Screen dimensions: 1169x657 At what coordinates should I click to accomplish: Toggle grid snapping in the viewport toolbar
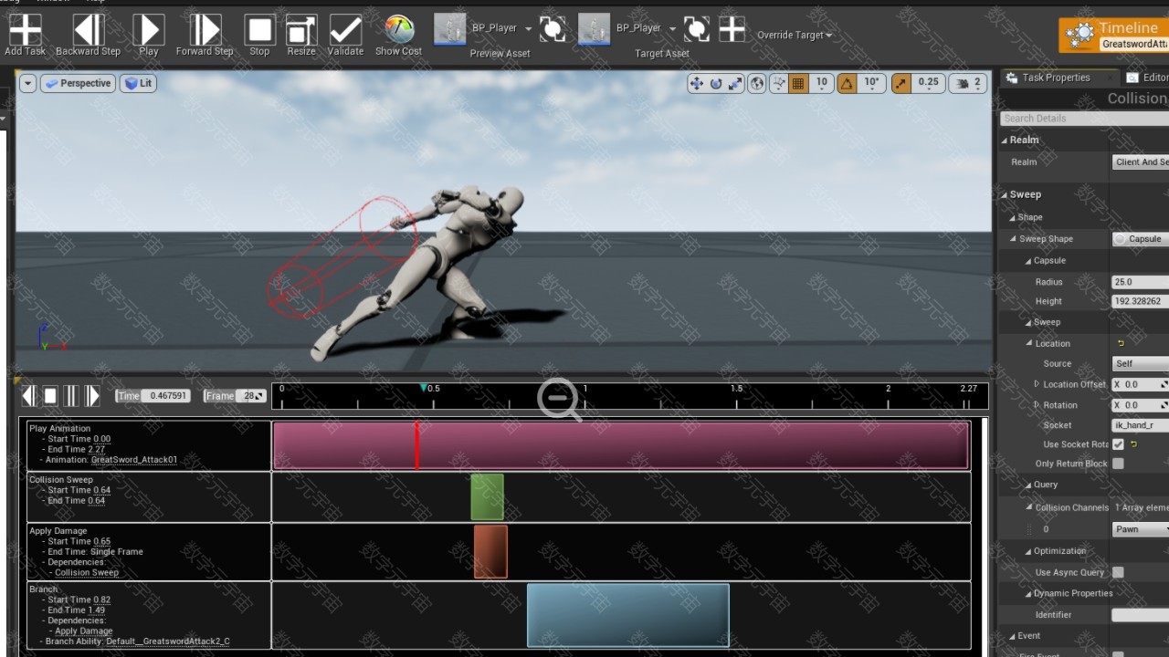798,83
